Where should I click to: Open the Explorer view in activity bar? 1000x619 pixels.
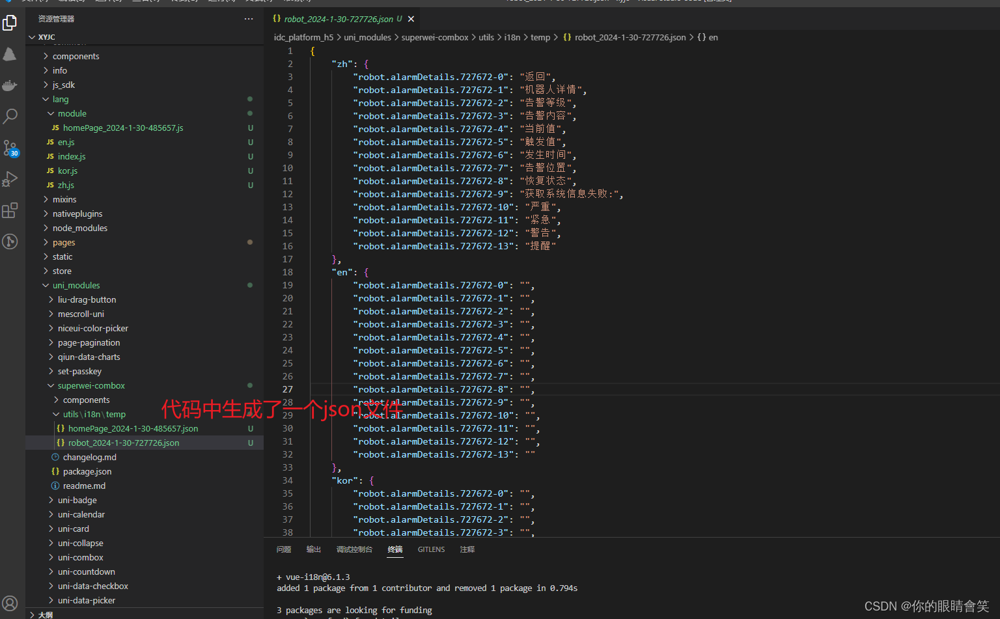coord(10,23)
